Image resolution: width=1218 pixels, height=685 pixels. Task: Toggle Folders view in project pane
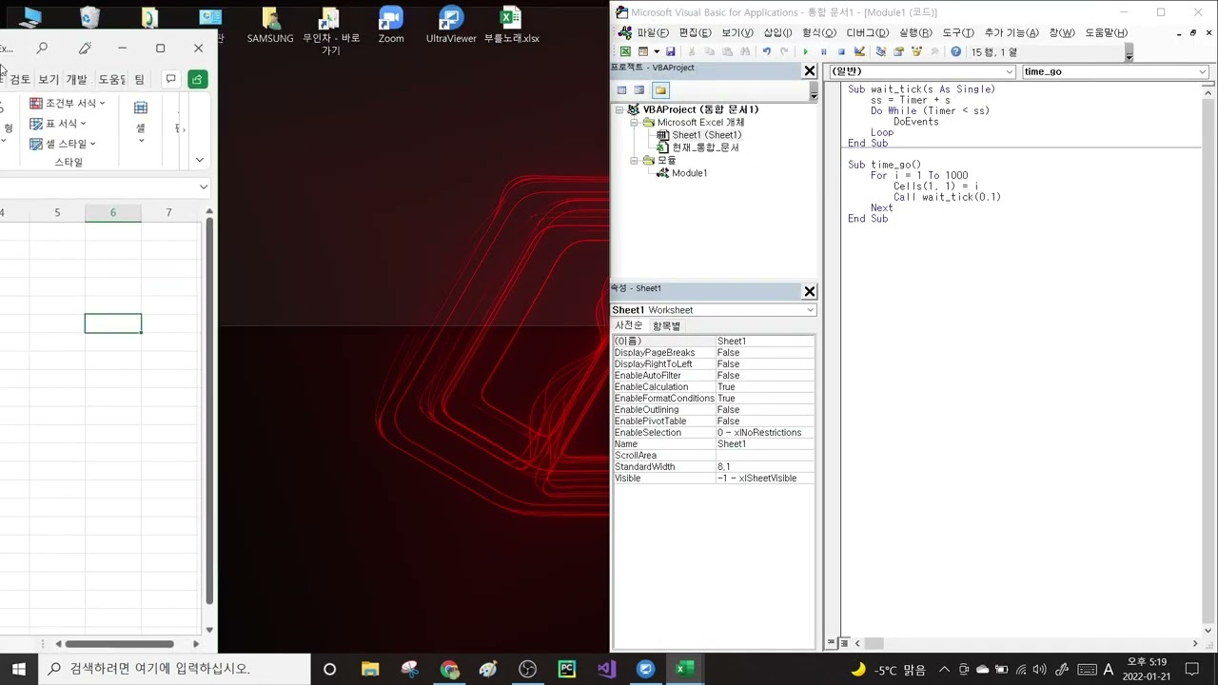(x=660, y=90)
